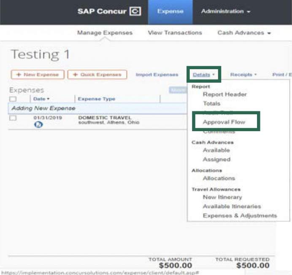Select the Domestic Travel expense row checkbox
Viewport: 292px width, 275px height.
(13, 118)
